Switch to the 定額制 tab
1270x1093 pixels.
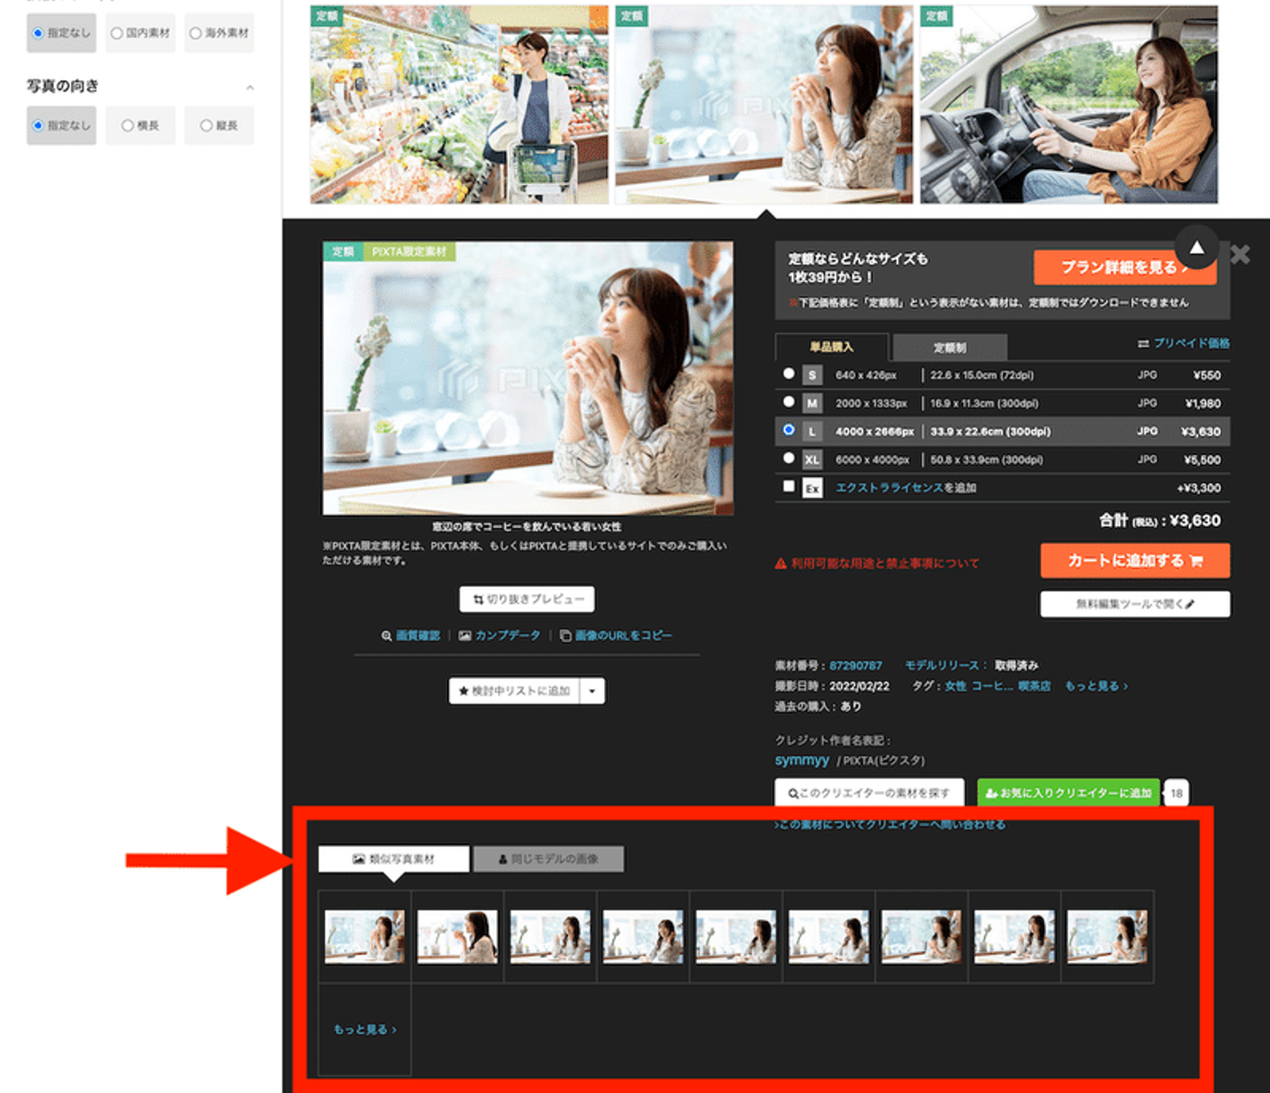pos(950,347)
